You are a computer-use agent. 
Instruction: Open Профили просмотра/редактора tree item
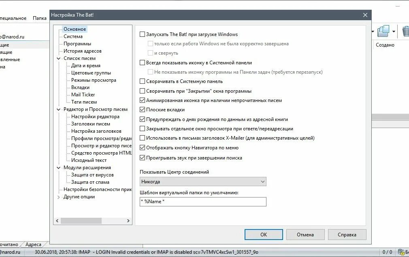(x=101, y=139)
